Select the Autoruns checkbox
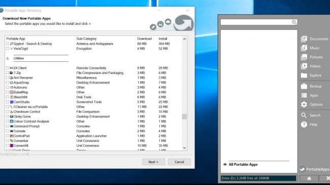Screen dimensions: 330x185 pyautogui.click(x=8, y=87)
